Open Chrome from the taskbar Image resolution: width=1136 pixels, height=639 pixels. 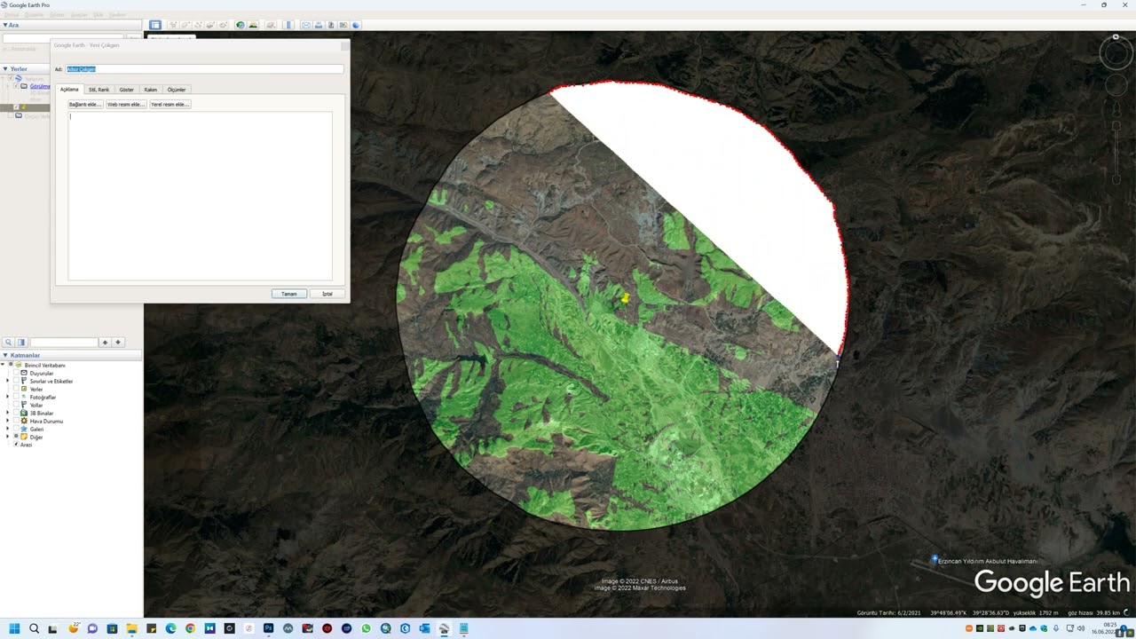pos(190,628)
